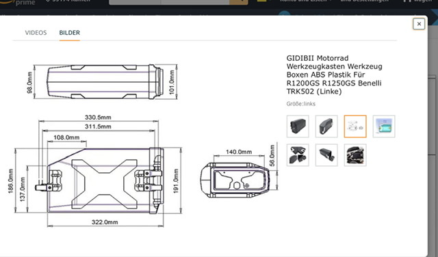Screen dimensions: 438x257
Task: Show the toolbox with mounting bracket thumbnail
Action: pos(326,155)
